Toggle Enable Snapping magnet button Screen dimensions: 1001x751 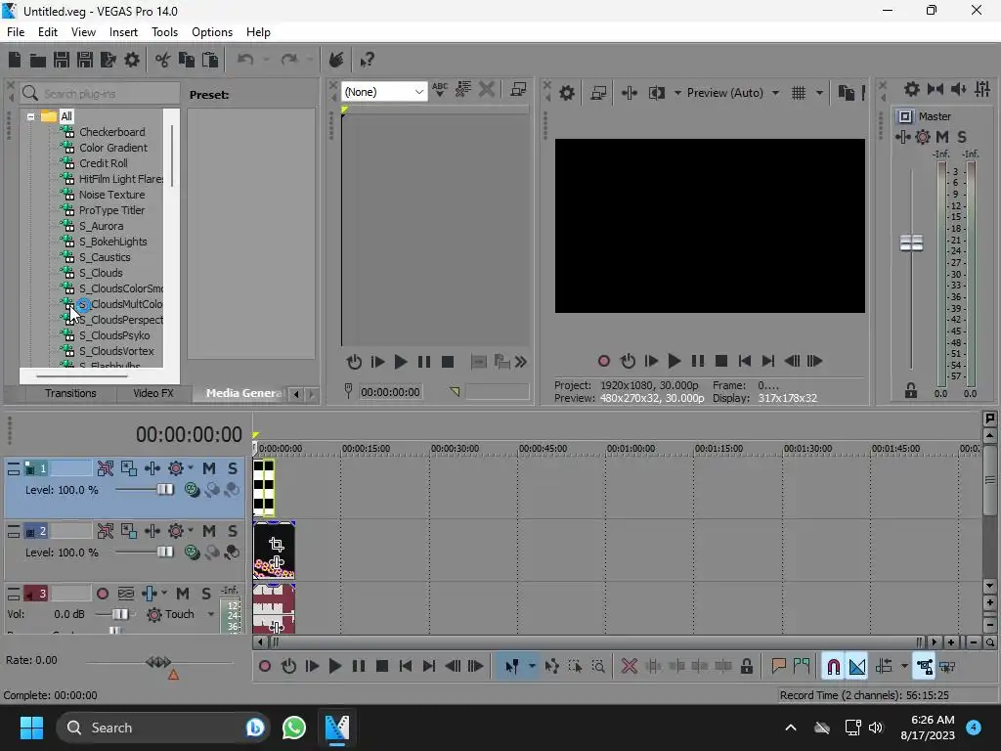point(833,667)
